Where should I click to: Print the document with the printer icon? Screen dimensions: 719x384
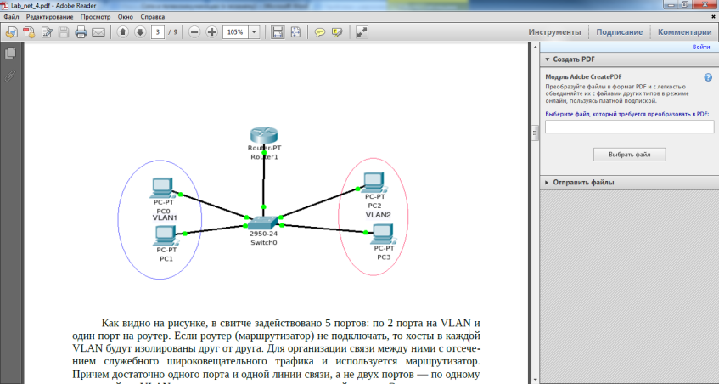81,32
